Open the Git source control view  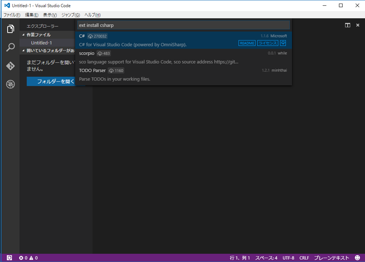point(11,66)
